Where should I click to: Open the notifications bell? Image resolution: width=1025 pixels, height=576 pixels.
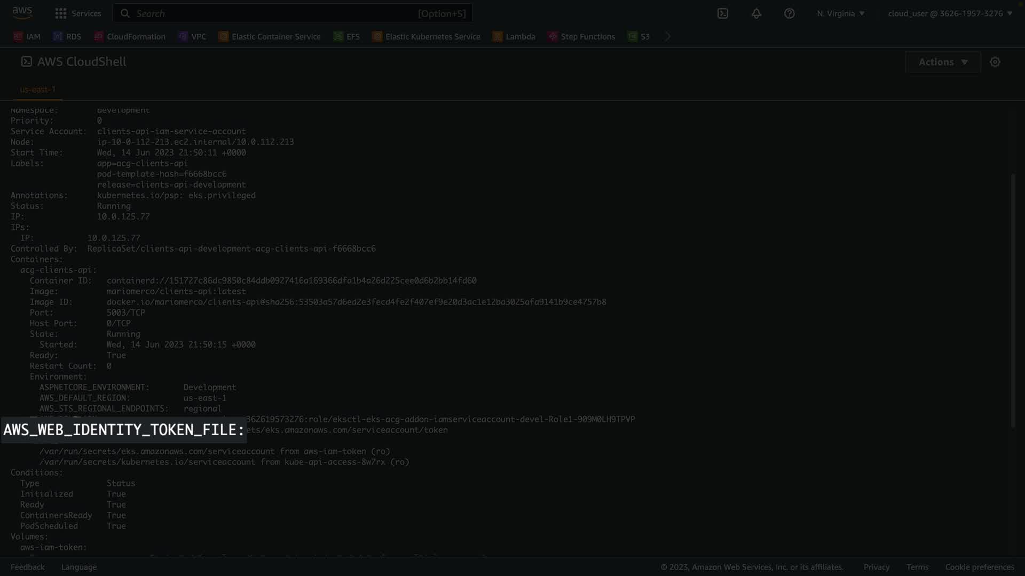(x=756, y=13)
